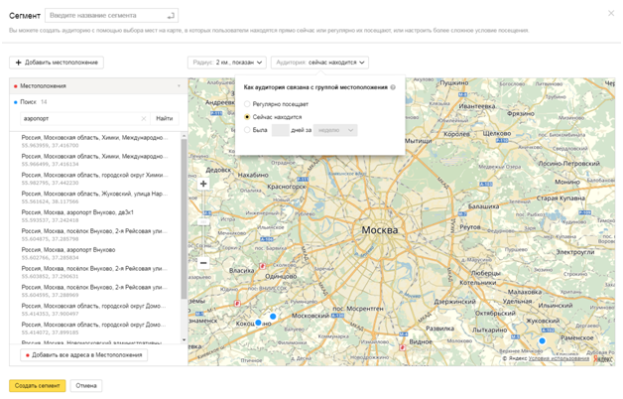623x399 pixels.
Task: Select result Жуковский, улица Нар...
Action: pyautogui.click(x=95, y=198)
